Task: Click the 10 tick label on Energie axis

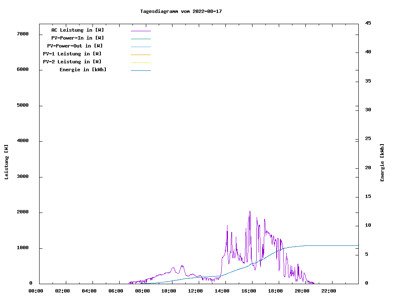Action: pos(368,225)
